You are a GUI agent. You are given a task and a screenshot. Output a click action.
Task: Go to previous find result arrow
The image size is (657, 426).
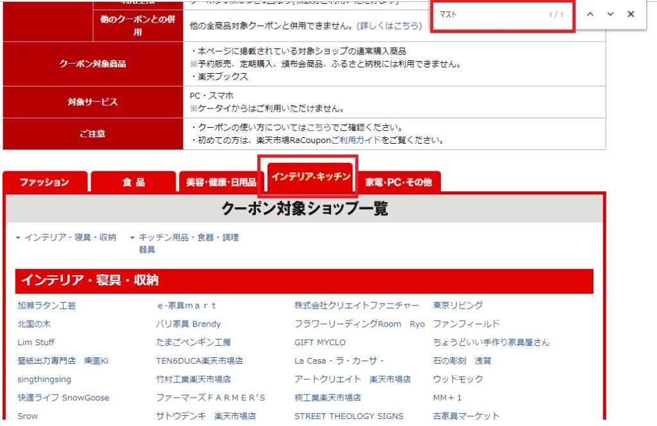pos(590,14)
